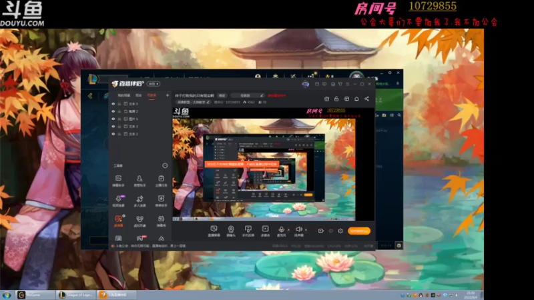Image resolution: width=534 pixels, height=300 pixels.
Task: Add a new scene with plus button
Action: point(168,95)
